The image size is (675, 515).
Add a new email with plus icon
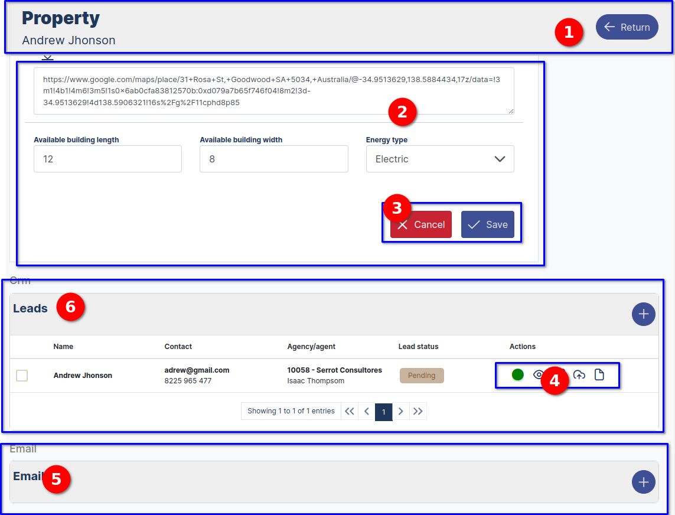[x=643, y=482]
